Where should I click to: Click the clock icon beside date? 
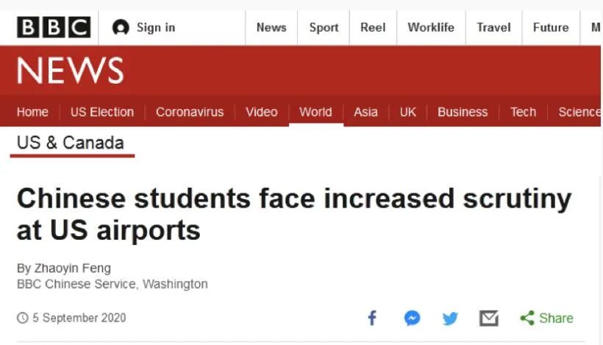[x=23, y=318]
